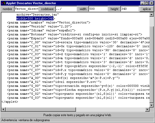The image size is (155, 123).
Task: Click empty horizontal scrollbar track right of thumb
Action: click(x=111, y=109)
